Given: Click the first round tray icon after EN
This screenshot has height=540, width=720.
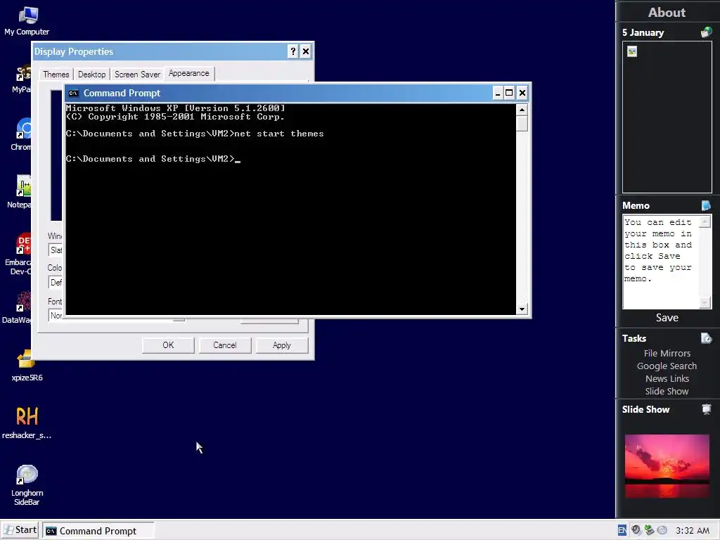Looking at the screenshot, I should click(636, 530).
